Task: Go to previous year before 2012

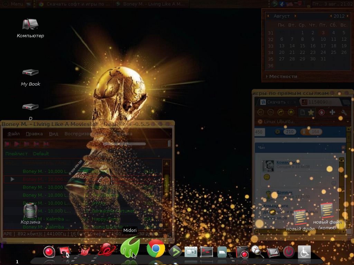Action: tap(331, 16)
